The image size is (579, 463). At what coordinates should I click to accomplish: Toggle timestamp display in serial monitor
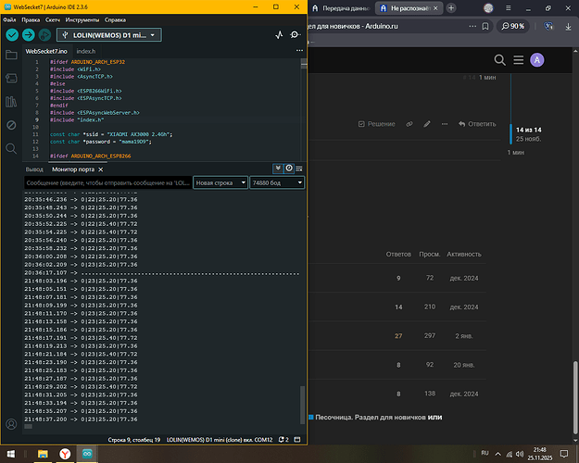coord(289,169)
